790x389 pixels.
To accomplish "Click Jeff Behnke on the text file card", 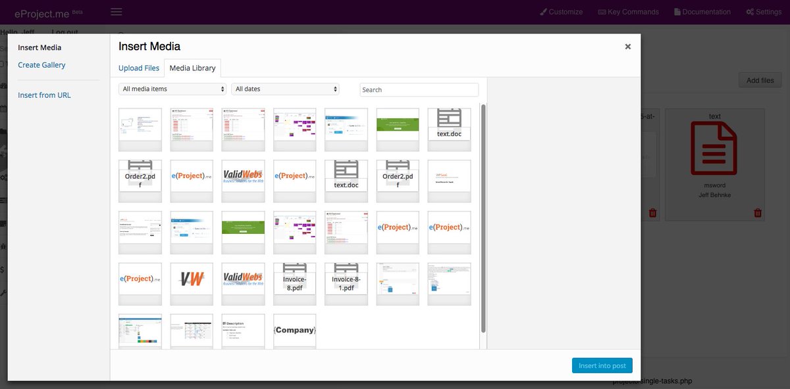I will [x=714, y=195].
